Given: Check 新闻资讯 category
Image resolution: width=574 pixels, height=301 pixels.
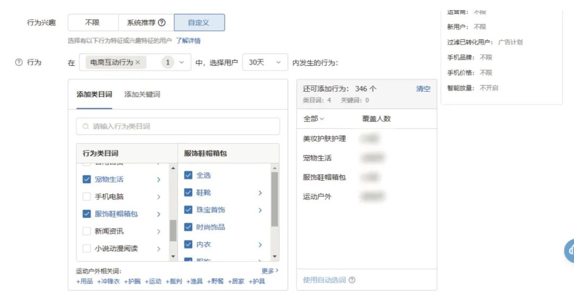Looking at the screenshot, I should click(87, 231).
